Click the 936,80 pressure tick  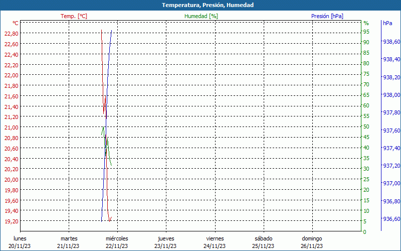[x=391, y=201]
